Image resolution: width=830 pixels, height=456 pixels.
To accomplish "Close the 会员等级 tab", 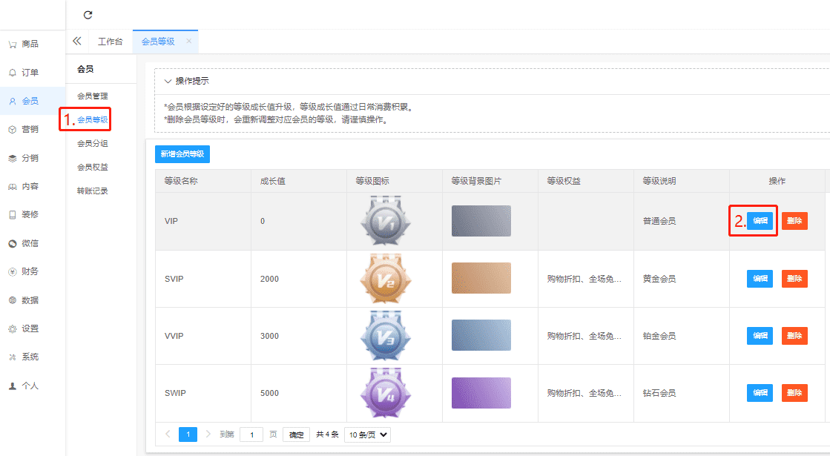I will [x=188, y=42].
